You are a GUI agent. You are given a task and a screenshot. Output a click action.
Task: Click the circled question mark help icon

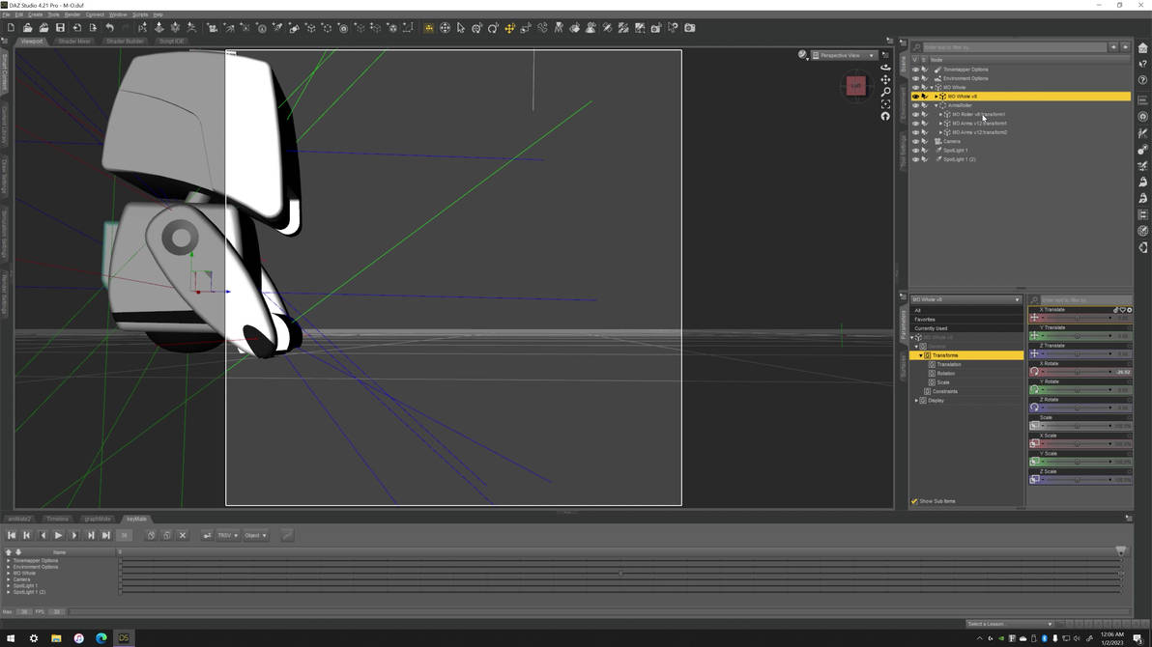click(x=1142, y=80)
